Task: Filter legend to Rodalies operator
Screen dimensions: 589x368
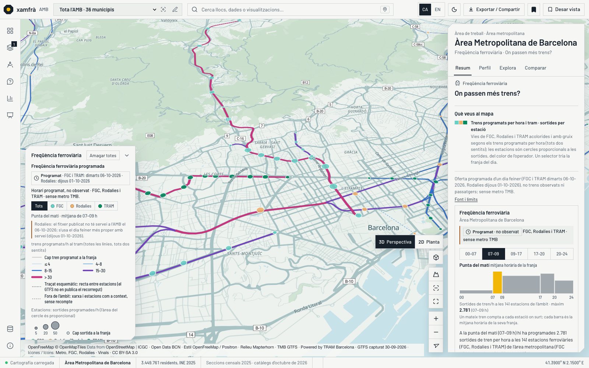Action: click(x=81, y=206)
